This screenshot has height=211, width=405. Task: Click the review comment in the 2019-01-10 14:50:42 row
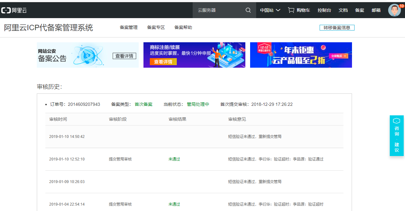(x=255, y=137)
